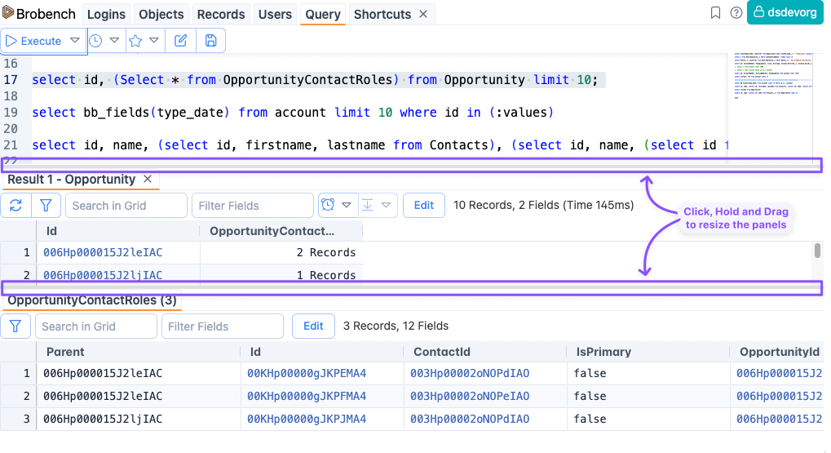Open record link 006Hp000015J2ljIAC in Opportunity grid row 2
Image resolution: width=831 pixels, height=453 pixels.
coord(103,275)
